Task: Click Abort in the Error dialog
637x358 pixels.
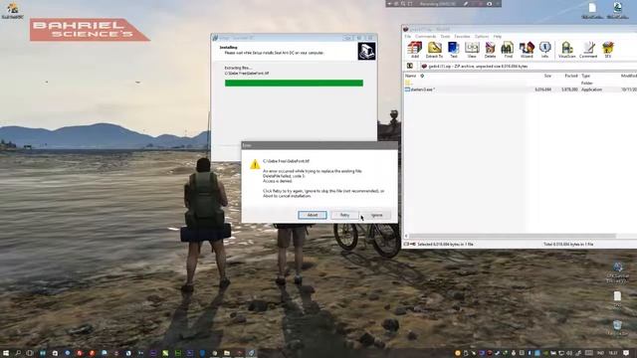Action: click(x=312, y=215)
